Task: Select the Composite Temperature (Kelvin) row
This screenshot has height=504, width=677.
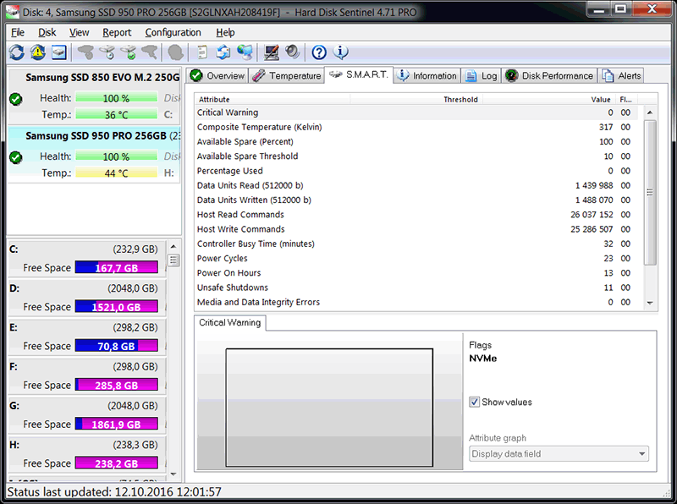Action: coord(416,128)
